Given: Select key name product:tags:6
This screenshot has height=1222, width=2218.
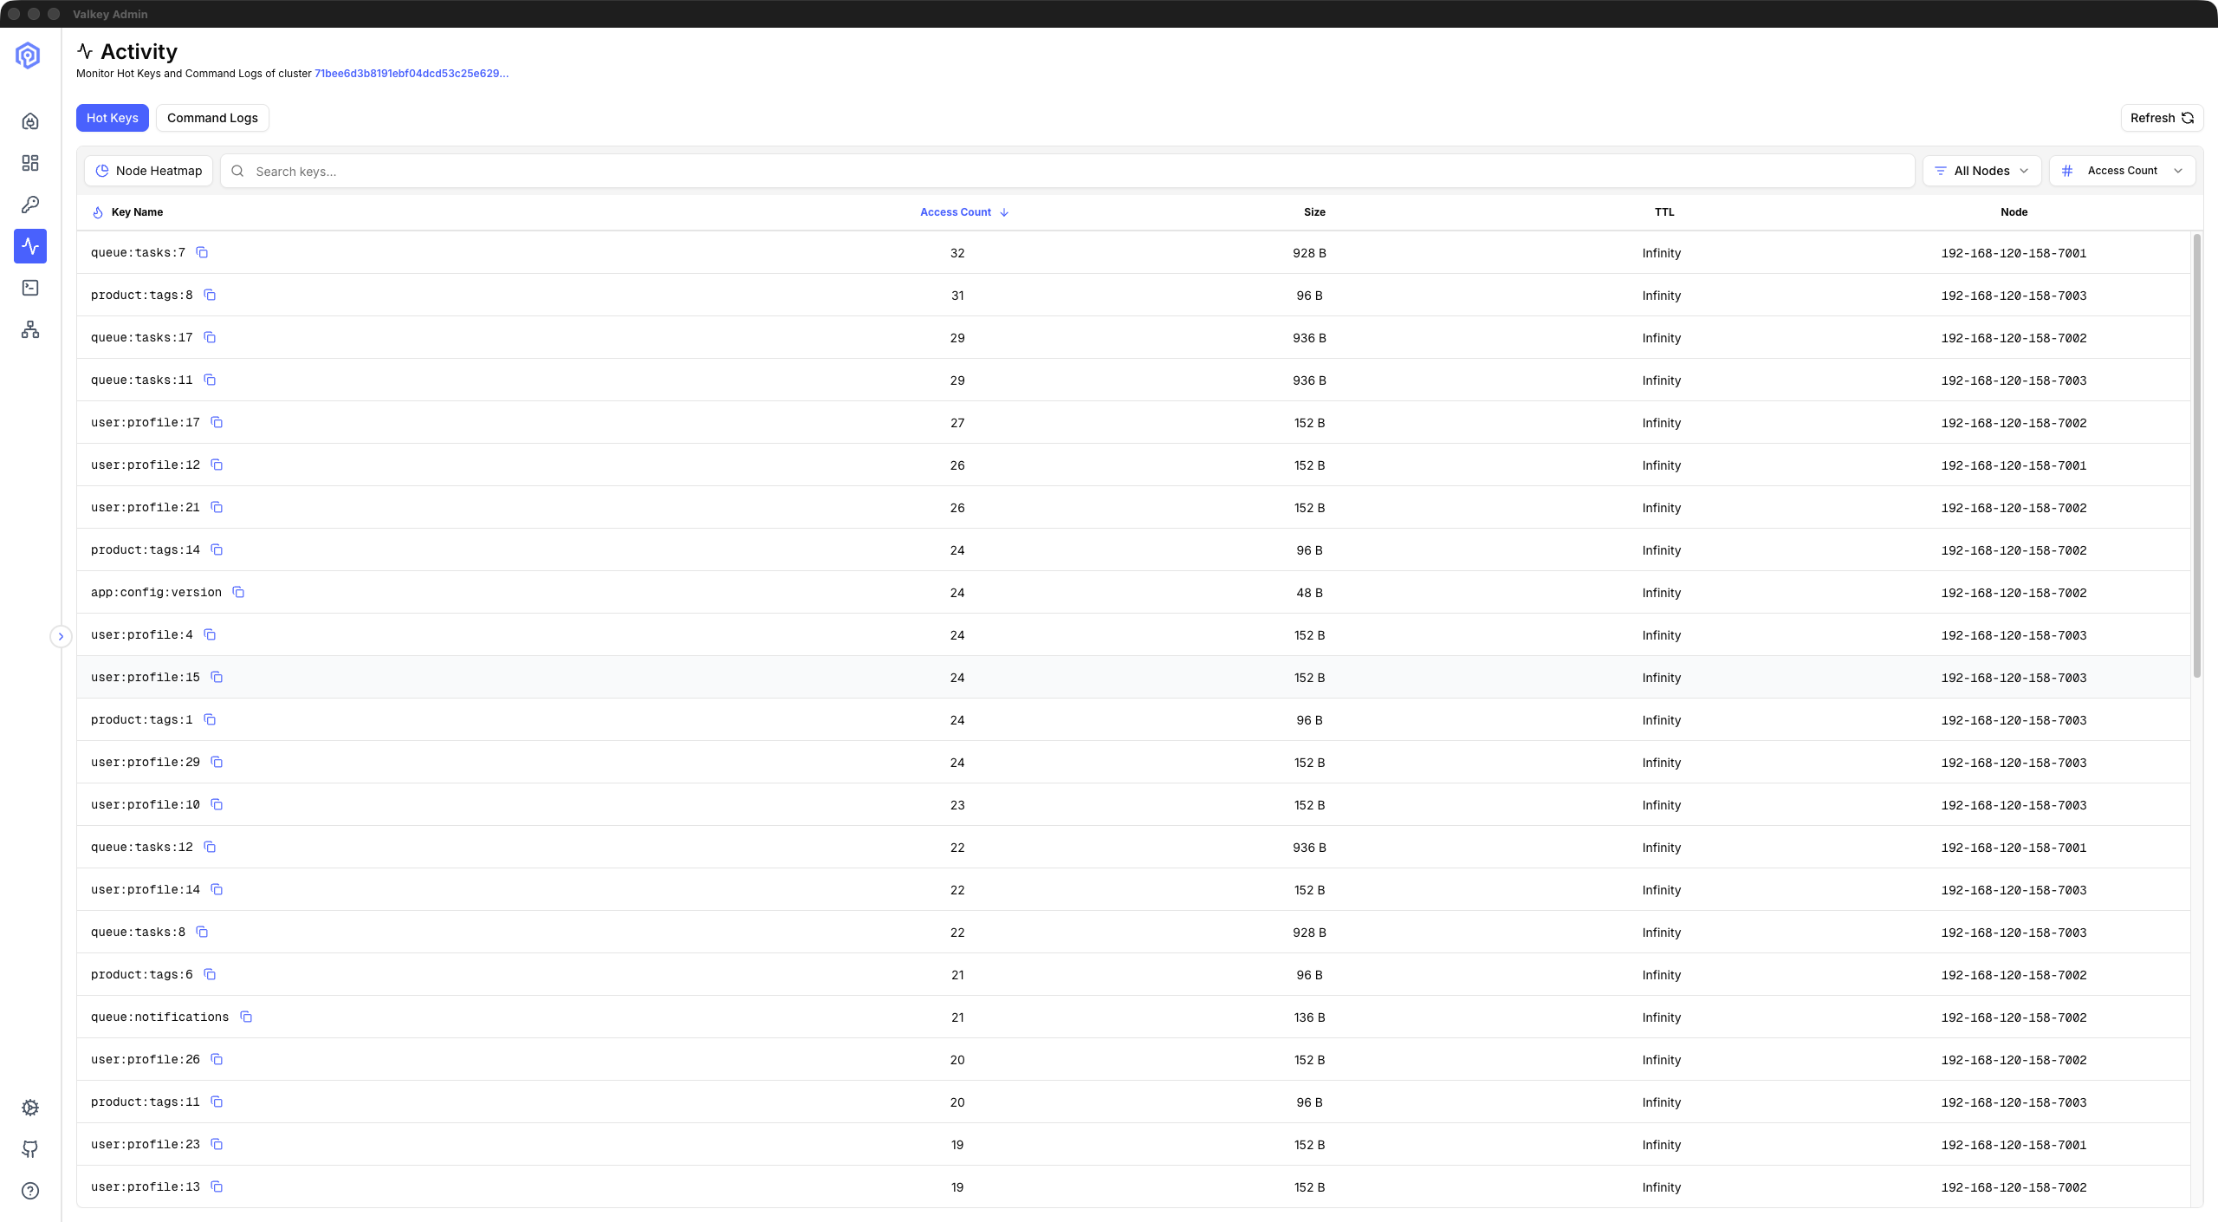Looking at the screenshot, I should [x=142, y=974].
